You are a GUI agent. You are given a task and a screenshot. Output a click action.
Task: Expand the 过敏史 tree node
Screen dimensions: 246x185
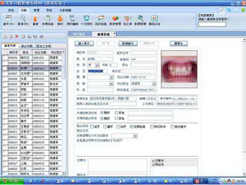[x=153, y=161]
